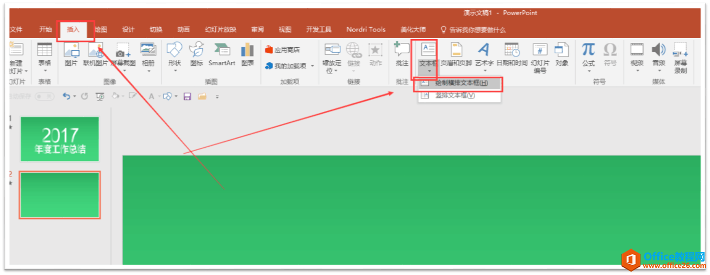
Task: Open the 视图 View tab
Action: point(285,29)
